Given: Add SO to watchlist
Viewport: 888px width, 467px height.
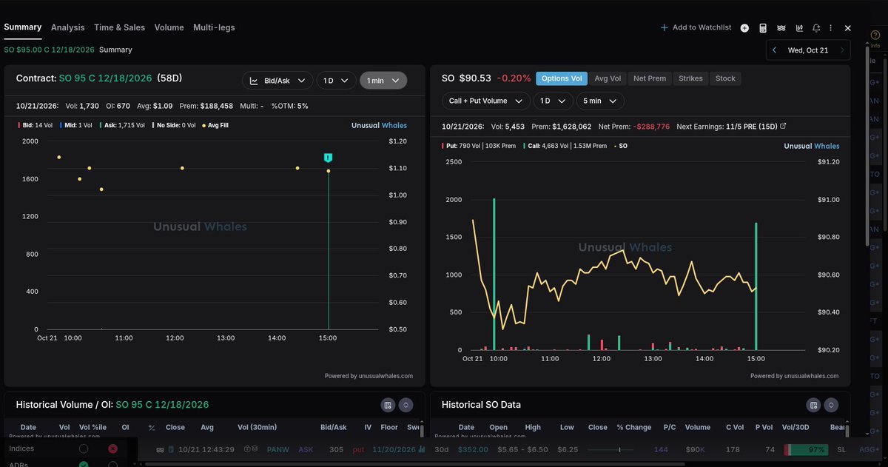Looking at the screenshot, I should [696, 27].
